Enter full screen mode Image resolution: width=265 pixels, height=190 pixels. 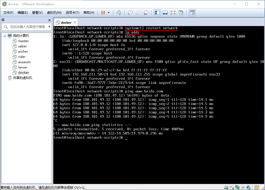click(x=173, y=12)
